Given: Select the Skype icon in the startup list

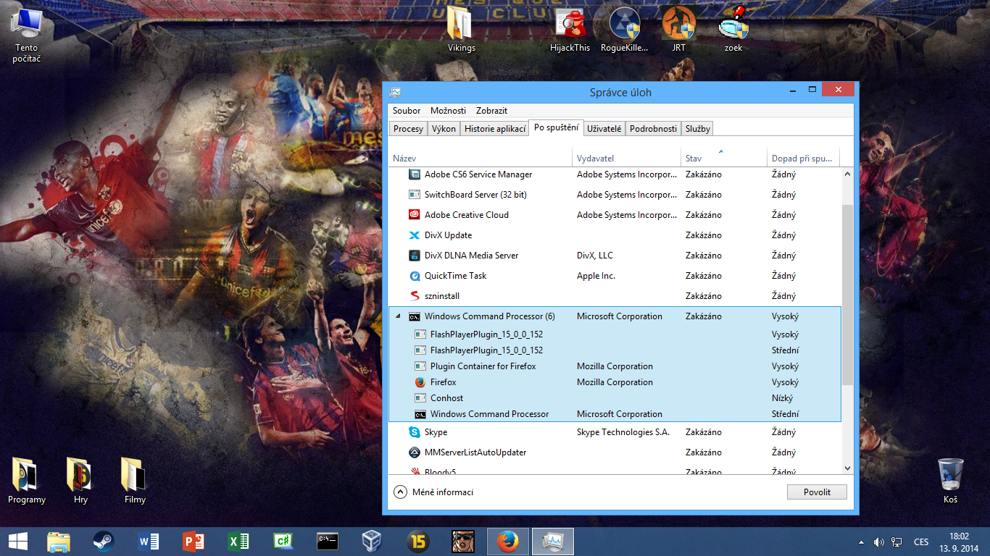Looking at the screenshot, I should coord(415,432).
